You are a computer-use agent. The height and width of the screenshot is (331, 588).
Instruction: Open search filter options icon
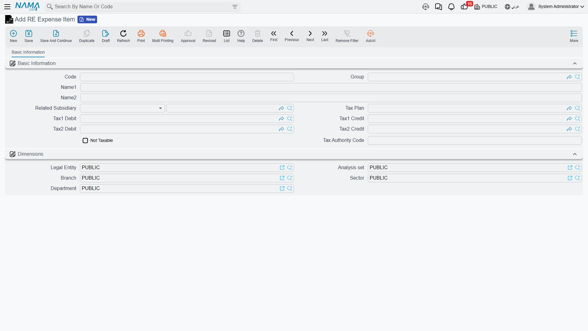tap(235, 7)
